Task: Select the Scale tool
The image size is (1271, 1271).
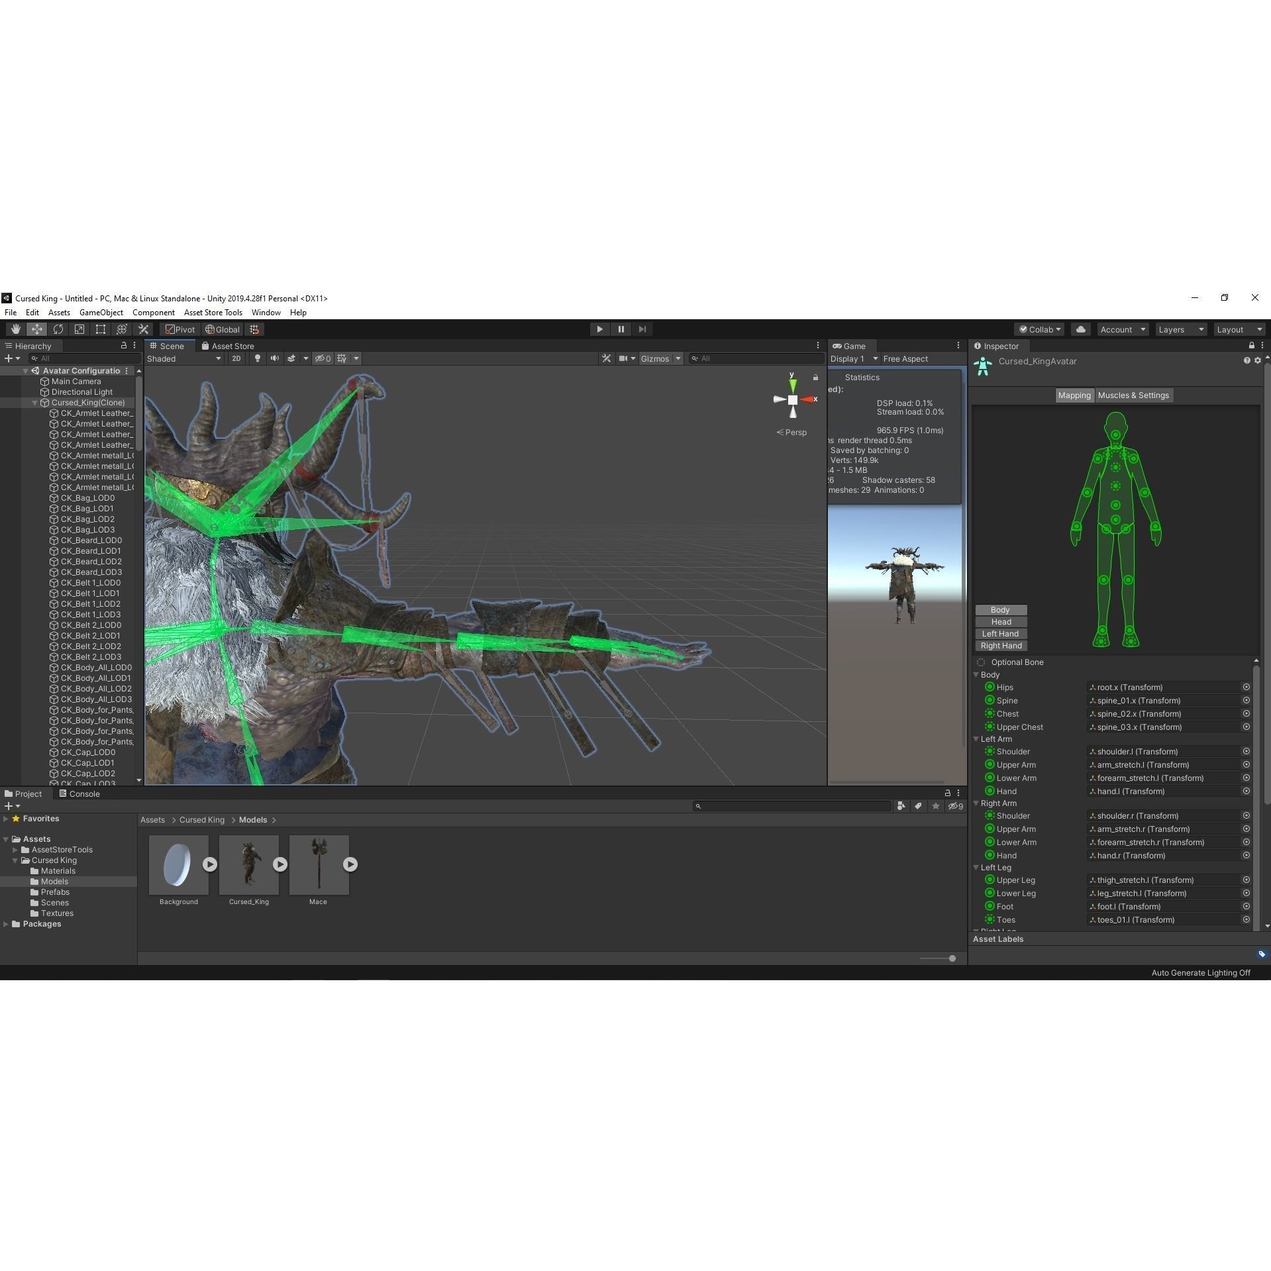Action: pos(79,329)
